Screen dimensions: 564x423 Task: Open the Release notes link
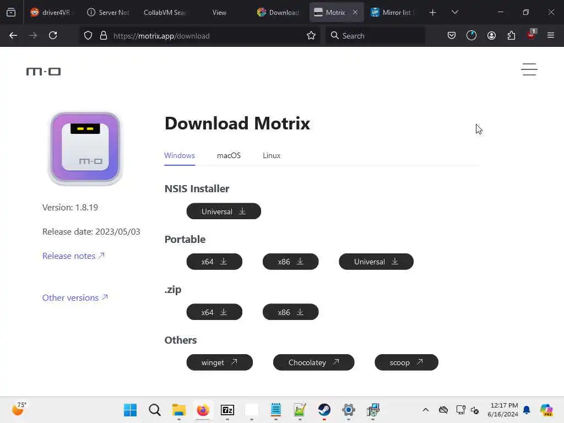73,256
